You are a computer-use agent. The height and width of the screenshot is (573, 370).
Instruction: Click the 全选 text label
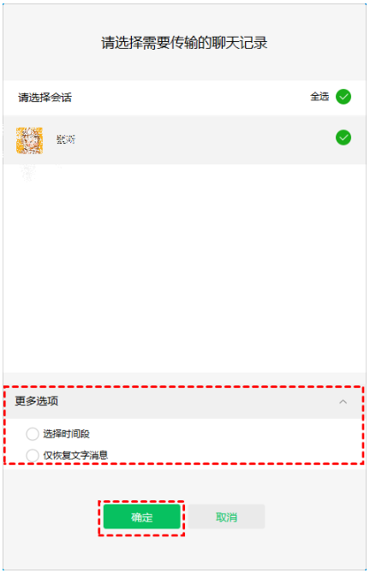tap(319, 97)
